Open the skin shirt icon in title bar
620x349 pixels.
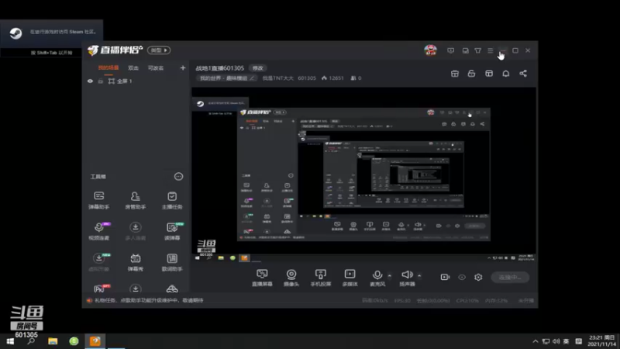478,50
